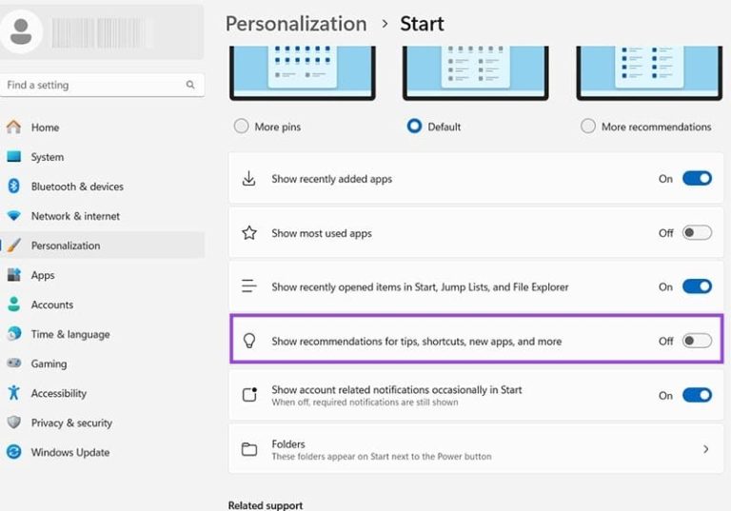Go to Bluetooth & devices
731x511 pixels.
[103, 186]
